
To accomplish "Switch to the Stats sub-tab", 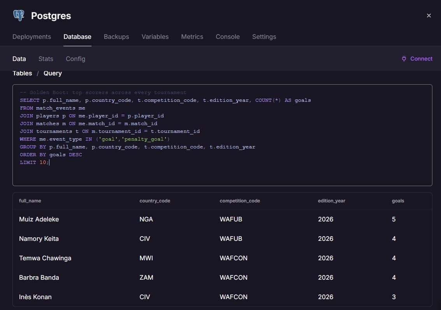I will coord(46,59).
